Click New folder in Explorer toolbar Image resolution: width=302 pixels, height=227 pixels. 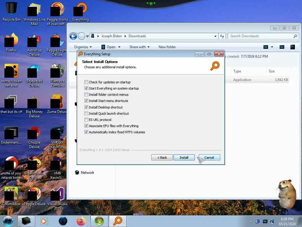167,47
